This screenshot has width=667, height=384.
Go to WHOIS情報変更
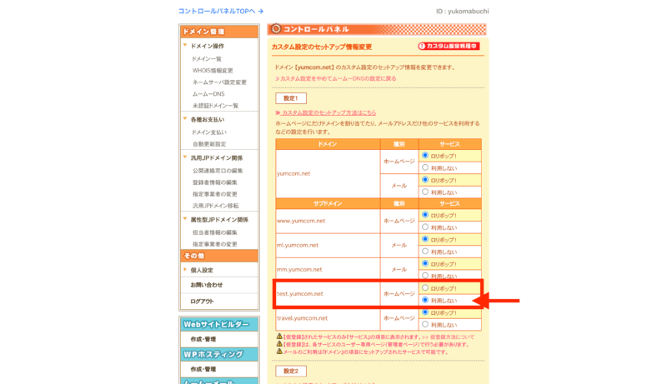pyautogui.click(x=213, y=71)
